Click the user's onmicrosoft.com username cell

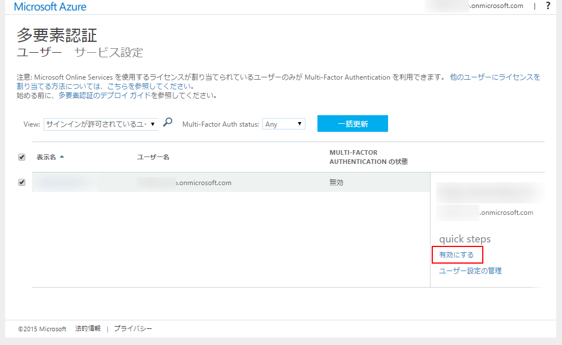[184, 182]
